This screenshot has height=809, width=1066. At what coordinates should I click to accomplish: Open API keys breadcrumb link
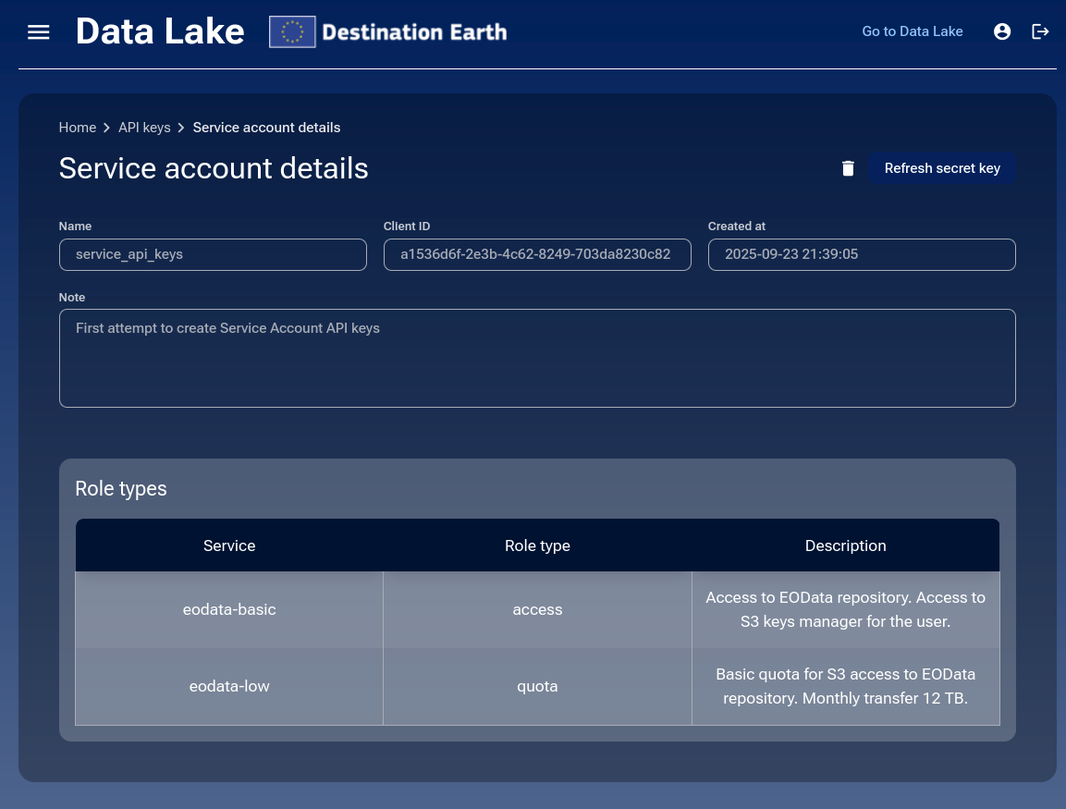(x=144, y=128)
